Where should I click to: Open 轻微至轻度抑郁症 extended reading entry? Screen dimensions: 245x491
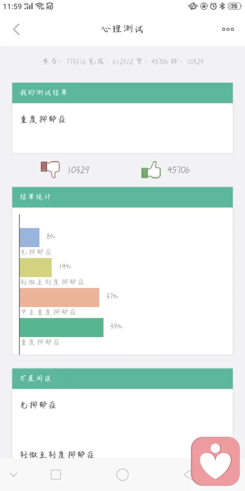(57, 455)
